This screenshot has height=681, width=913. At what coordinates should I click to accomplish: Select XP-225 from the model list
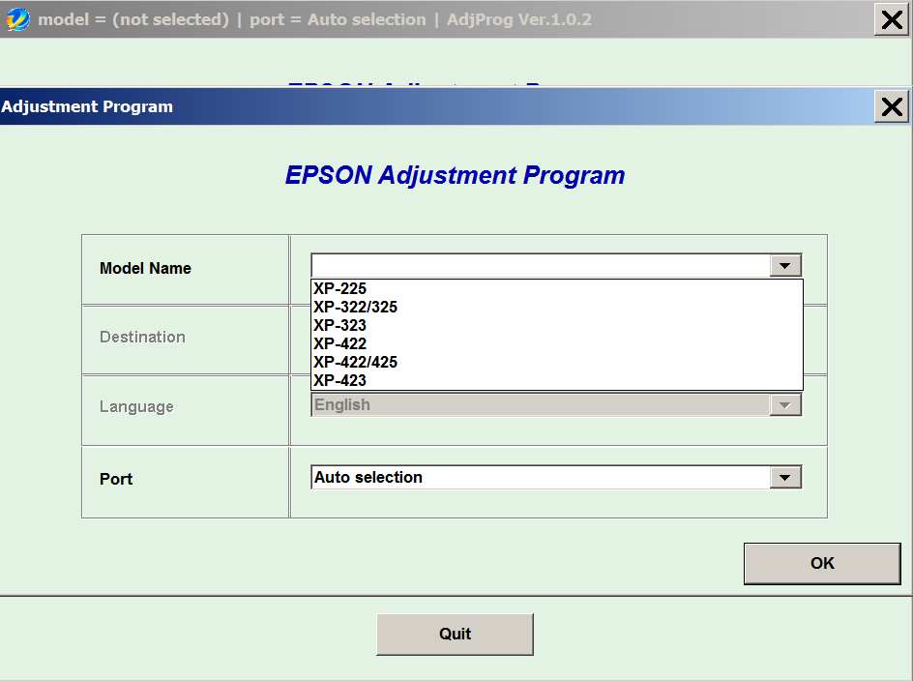(x=557, y=288)
